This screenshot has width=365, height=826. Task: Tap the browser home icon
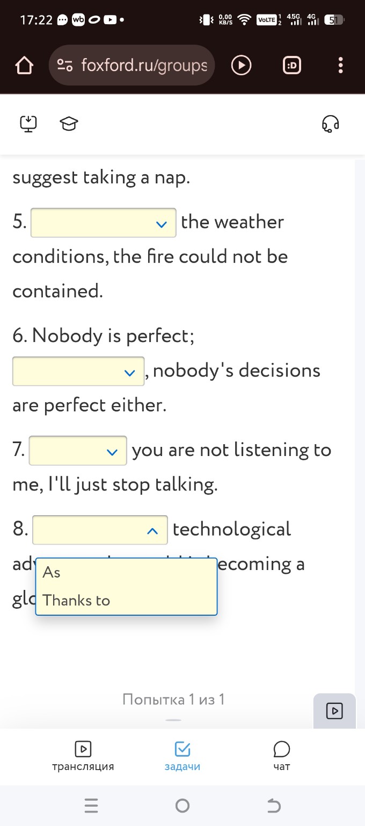tap(24, 66)
